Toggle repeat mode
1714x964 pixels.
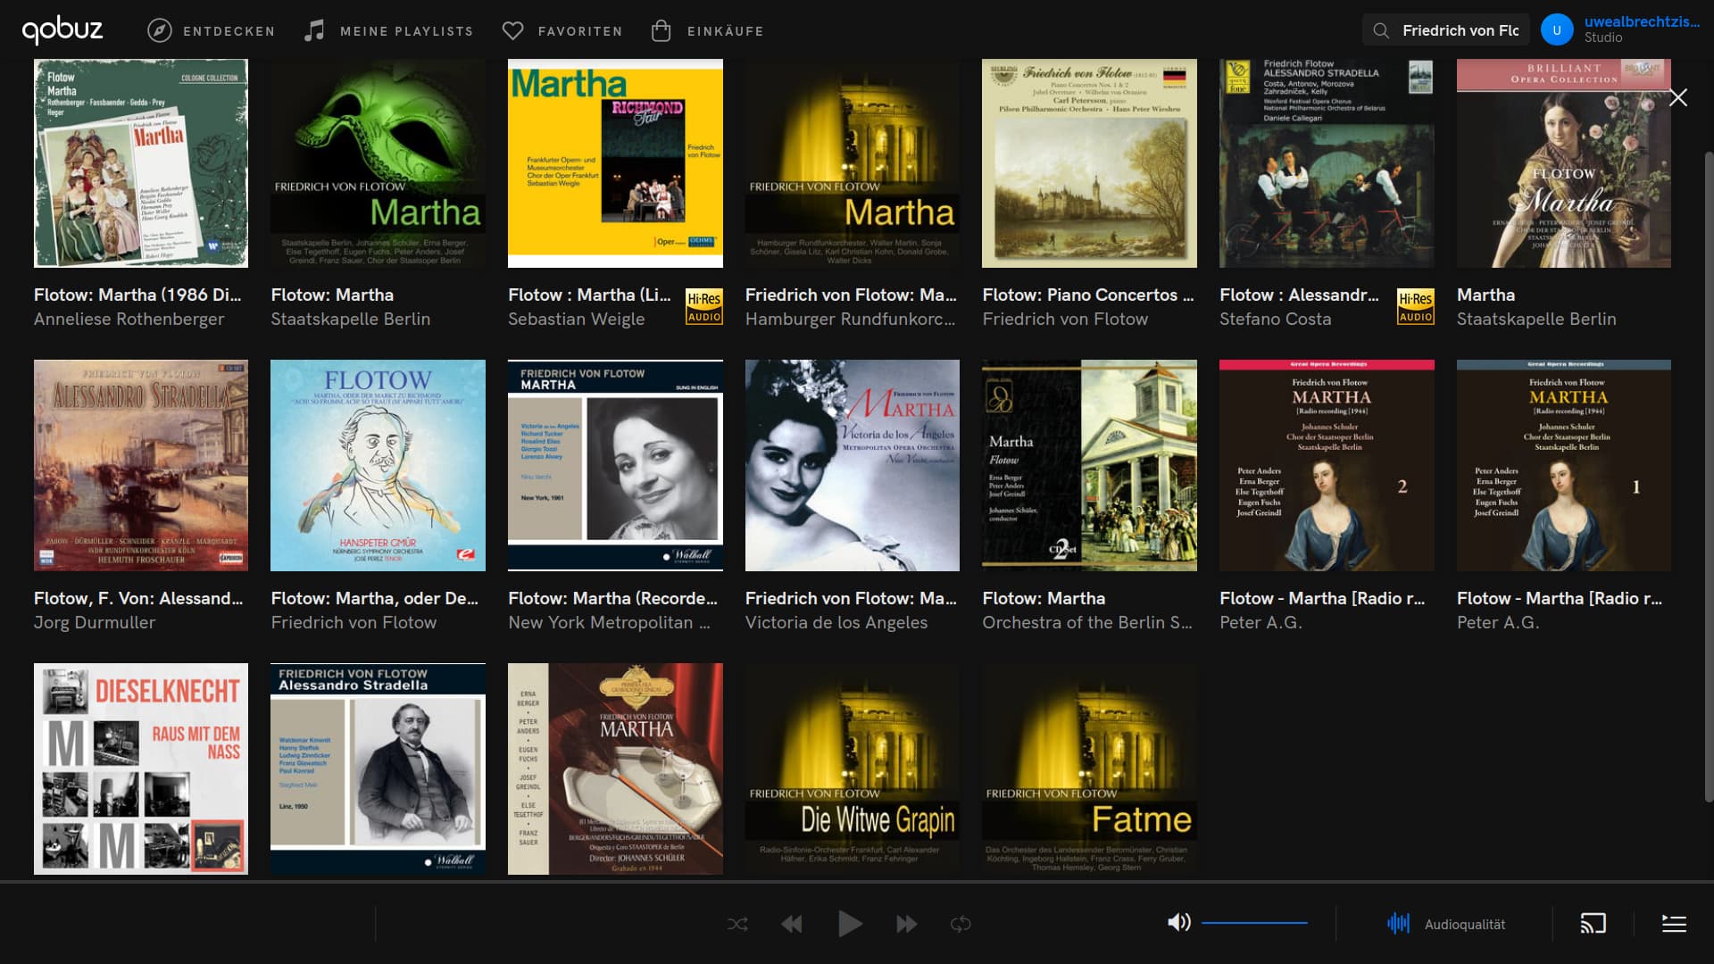click(961, 924)
